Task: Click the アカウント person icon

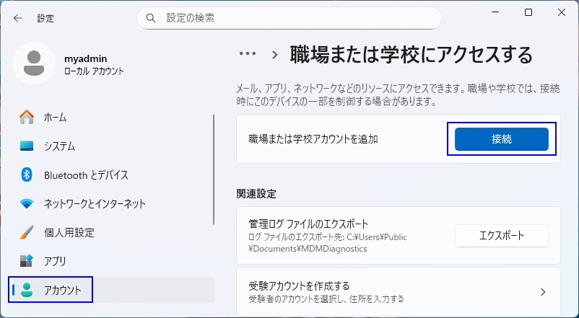Action: [27, 290]
